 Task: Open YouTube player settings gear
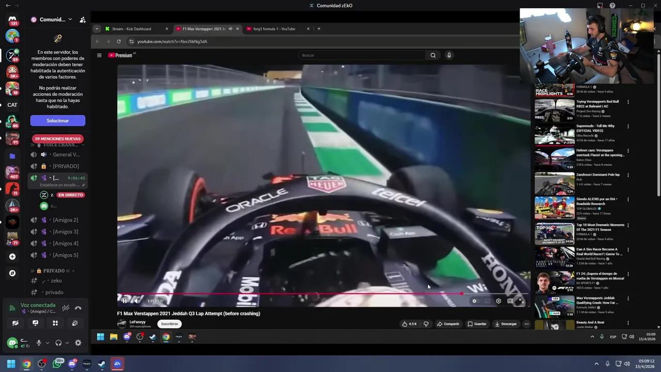(x=498, y=301)
